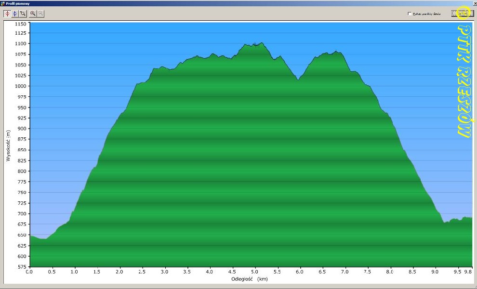477x289 pixels.
Task: Click the yellow PTTK RZESZÓW watermark
Action: pos(464,82)
